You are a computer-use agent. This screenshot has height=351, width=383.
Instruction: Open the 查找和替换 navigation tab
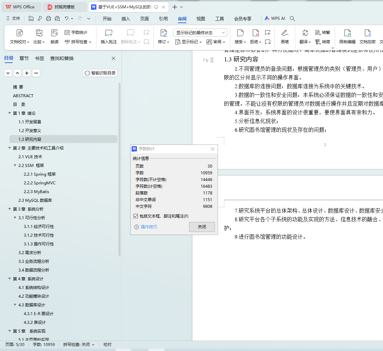pyautogui.click(x=62, y=58)
